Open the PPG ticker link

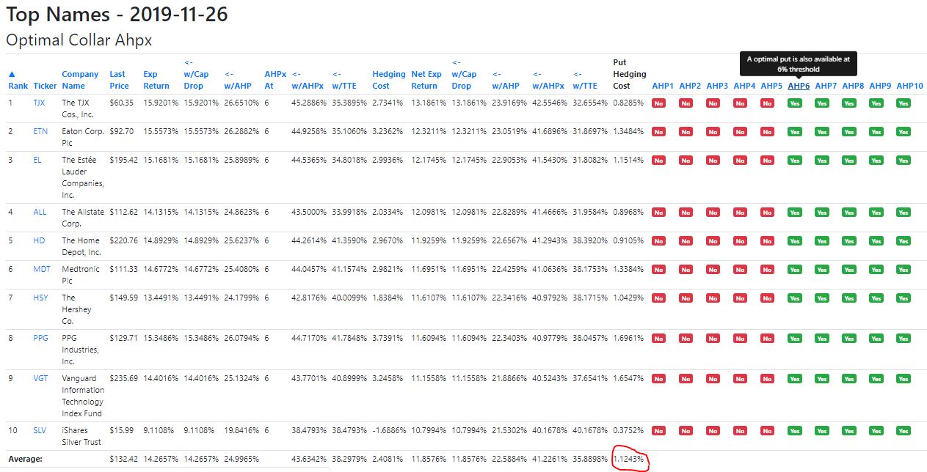coord(40,338)
